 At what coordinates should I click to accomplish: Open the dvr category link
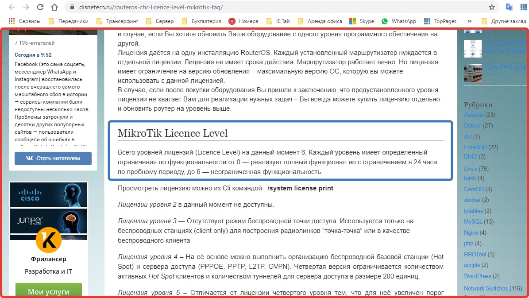(467, 136)
